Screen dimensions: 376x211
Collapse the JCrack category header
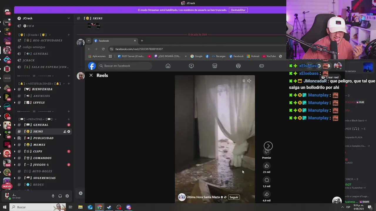[x=35, y=35]
